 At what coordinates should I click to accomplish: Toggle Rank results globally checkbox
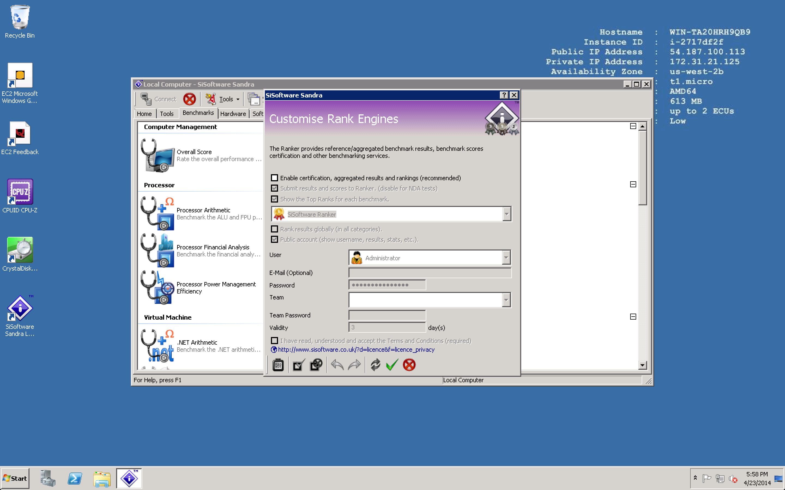pos(274,229)
